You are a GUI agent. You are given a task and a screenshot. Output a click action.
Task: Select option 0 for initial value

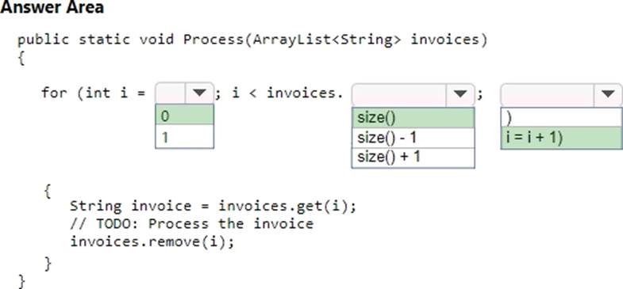(184, 116)
